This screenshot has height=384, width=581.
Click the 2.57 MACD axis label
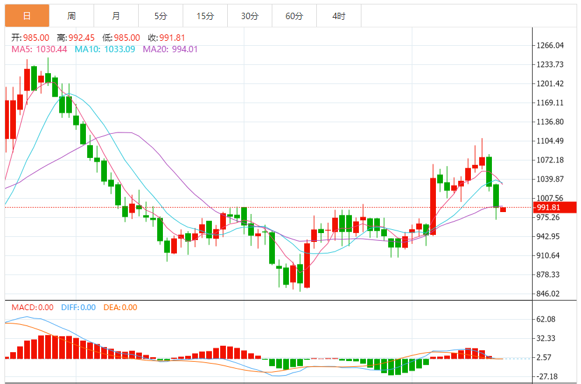pos(543,358)
